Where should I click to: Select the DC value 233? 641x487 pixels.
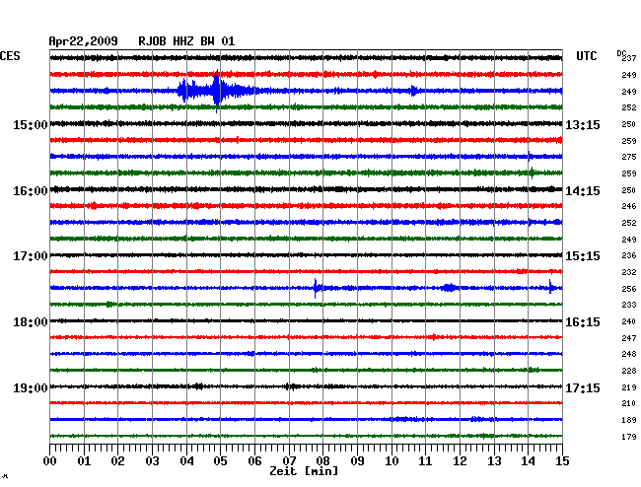tap(629, 305)
